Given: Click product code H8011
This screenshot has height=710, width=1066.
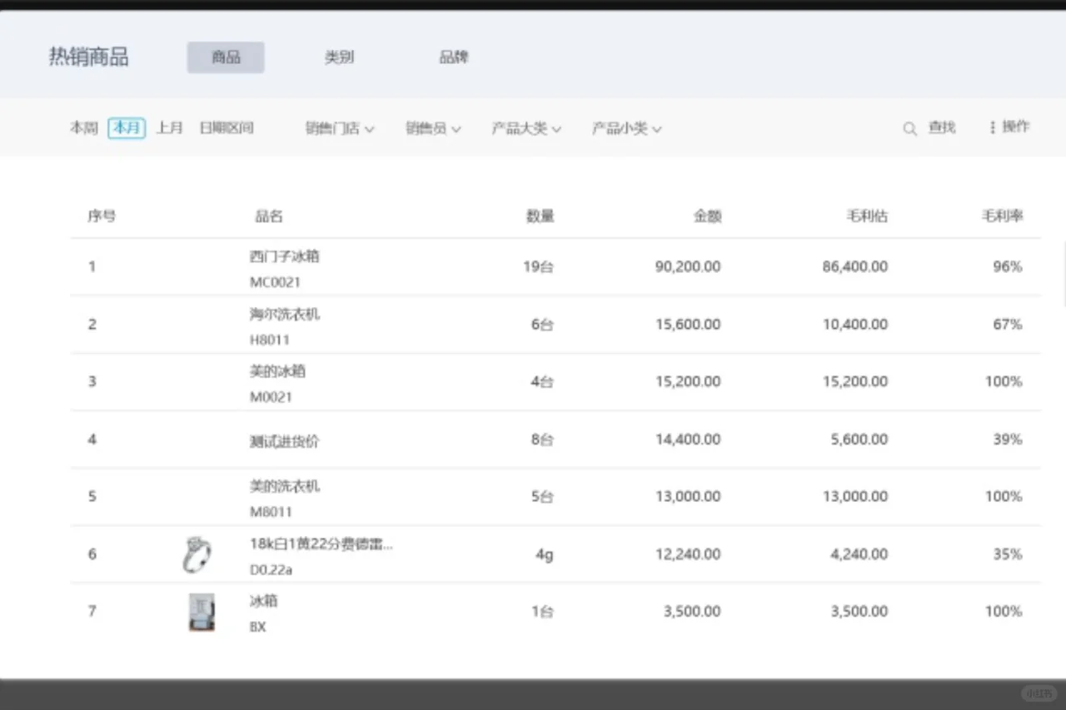Looking at the screenshot, I should [270, 340].
